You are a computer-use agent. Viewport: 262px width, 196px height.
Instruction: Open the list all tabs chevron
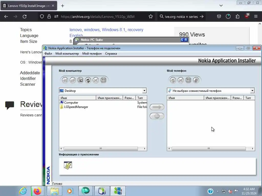click(221, 6)
